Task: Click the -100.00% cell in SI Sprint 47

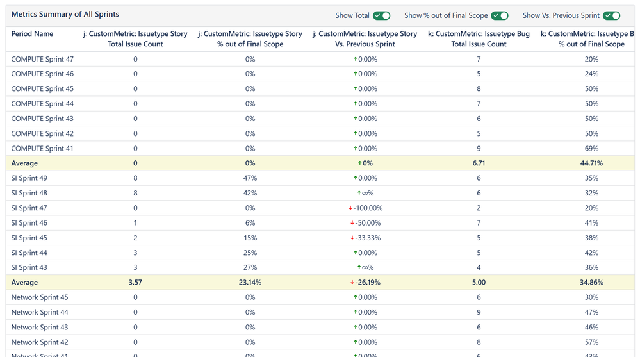Action: pyautogui.click(x=365, y=208)
